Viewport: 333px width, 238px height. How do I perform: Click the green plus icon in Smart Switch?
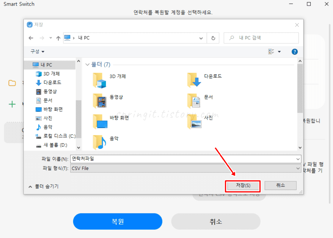coord(12,104)
